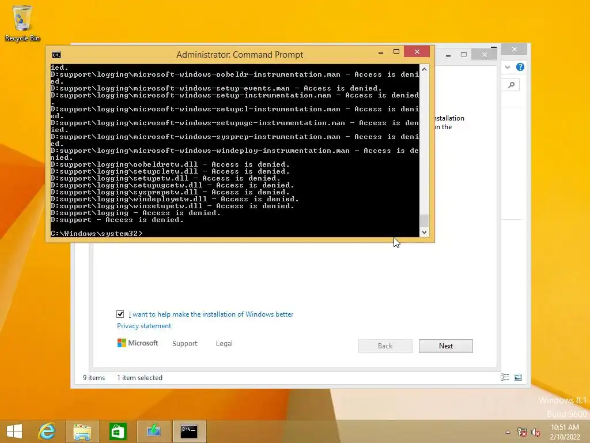The height and width of the screenshot is (443, 590).
Task: Close the Command Prompt window
Action: click(417, 51)
